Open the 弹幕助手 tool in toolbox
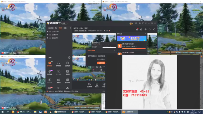Image resolution: width=203 pixels, height=114 pixels. (49, 64)
